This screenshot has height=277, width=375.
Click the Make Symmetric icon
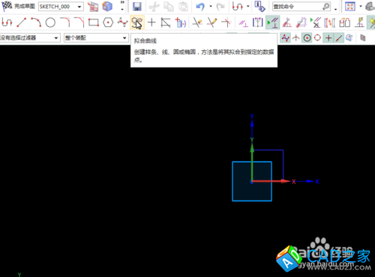coord(258,22)
